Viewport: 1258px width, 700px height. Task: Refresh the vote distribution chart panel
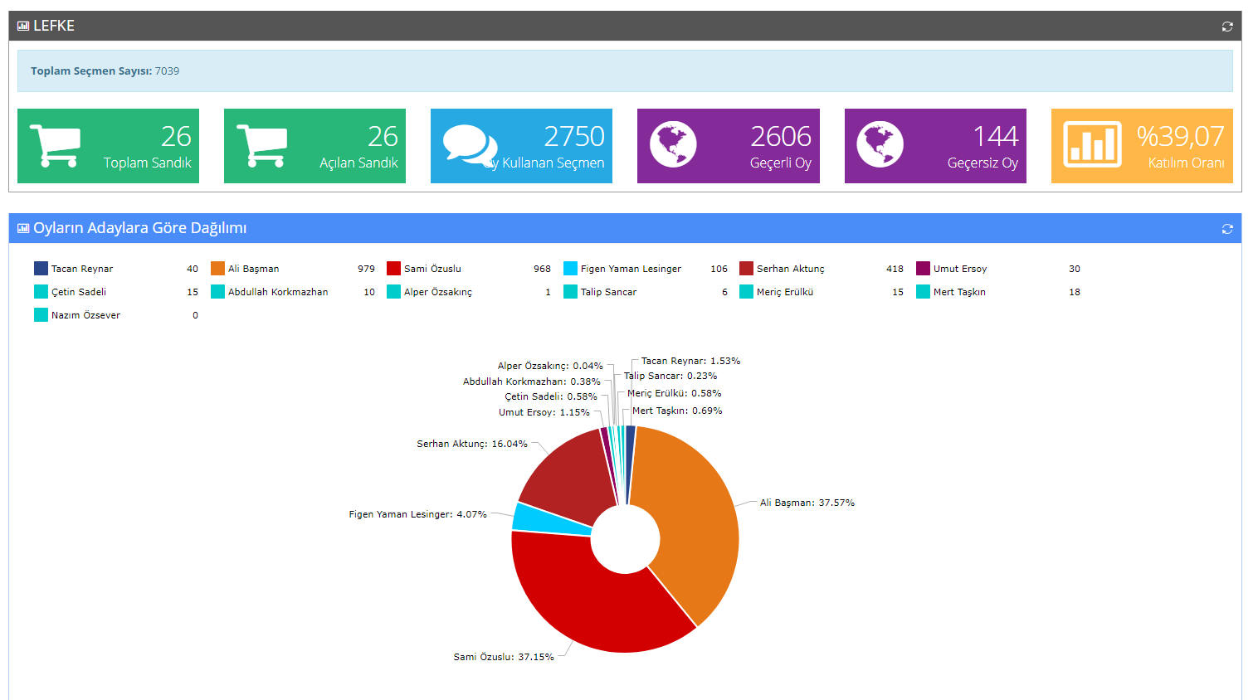point(1226,229)
